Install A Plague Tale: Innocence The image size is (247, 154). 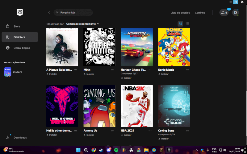click(x=52, y=74)
